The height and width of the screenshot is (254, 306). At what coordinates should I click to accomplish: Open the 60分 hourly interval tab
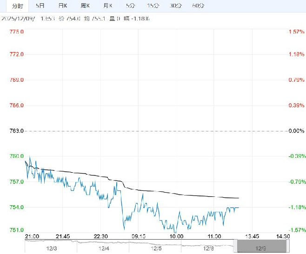coord(198,6)
